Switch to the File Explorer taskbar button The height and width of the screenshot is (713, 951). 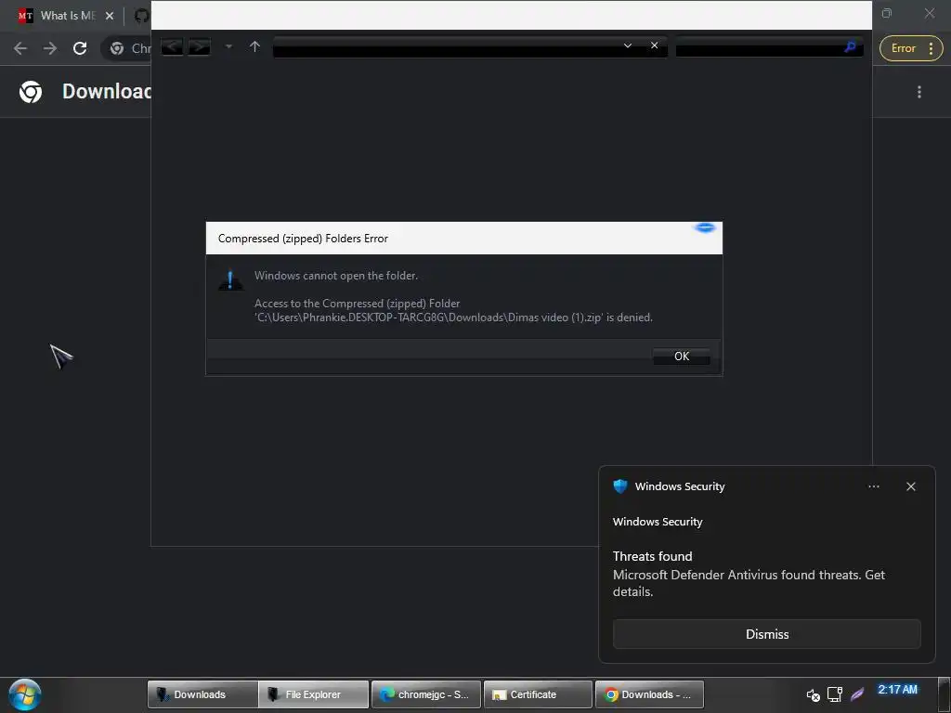314,694
